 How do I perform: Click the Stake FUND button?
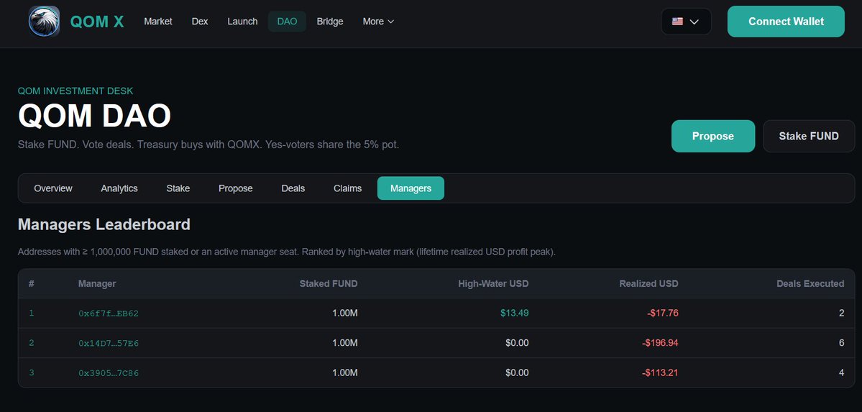[x=809, y=136]
